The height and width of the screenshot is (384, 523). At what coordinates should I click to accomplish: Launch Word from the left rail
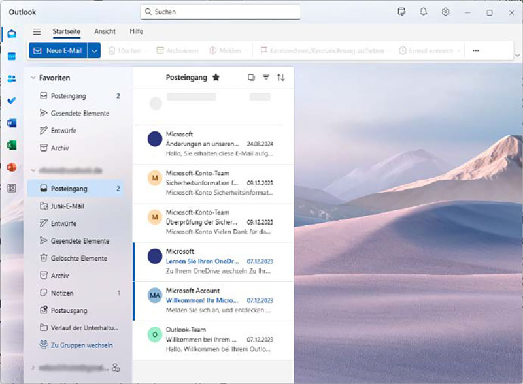pyautogui.click(x=12, y=123)
